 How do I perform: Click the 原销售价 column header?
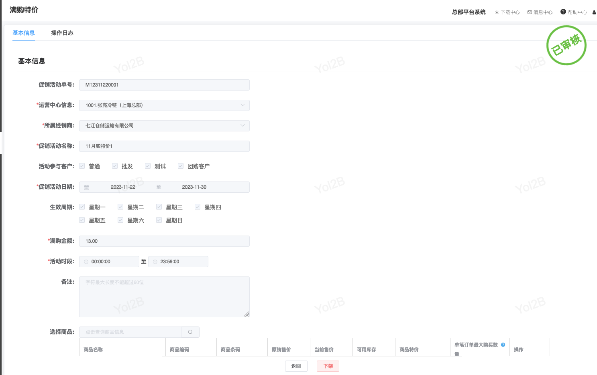pos(281,350)
